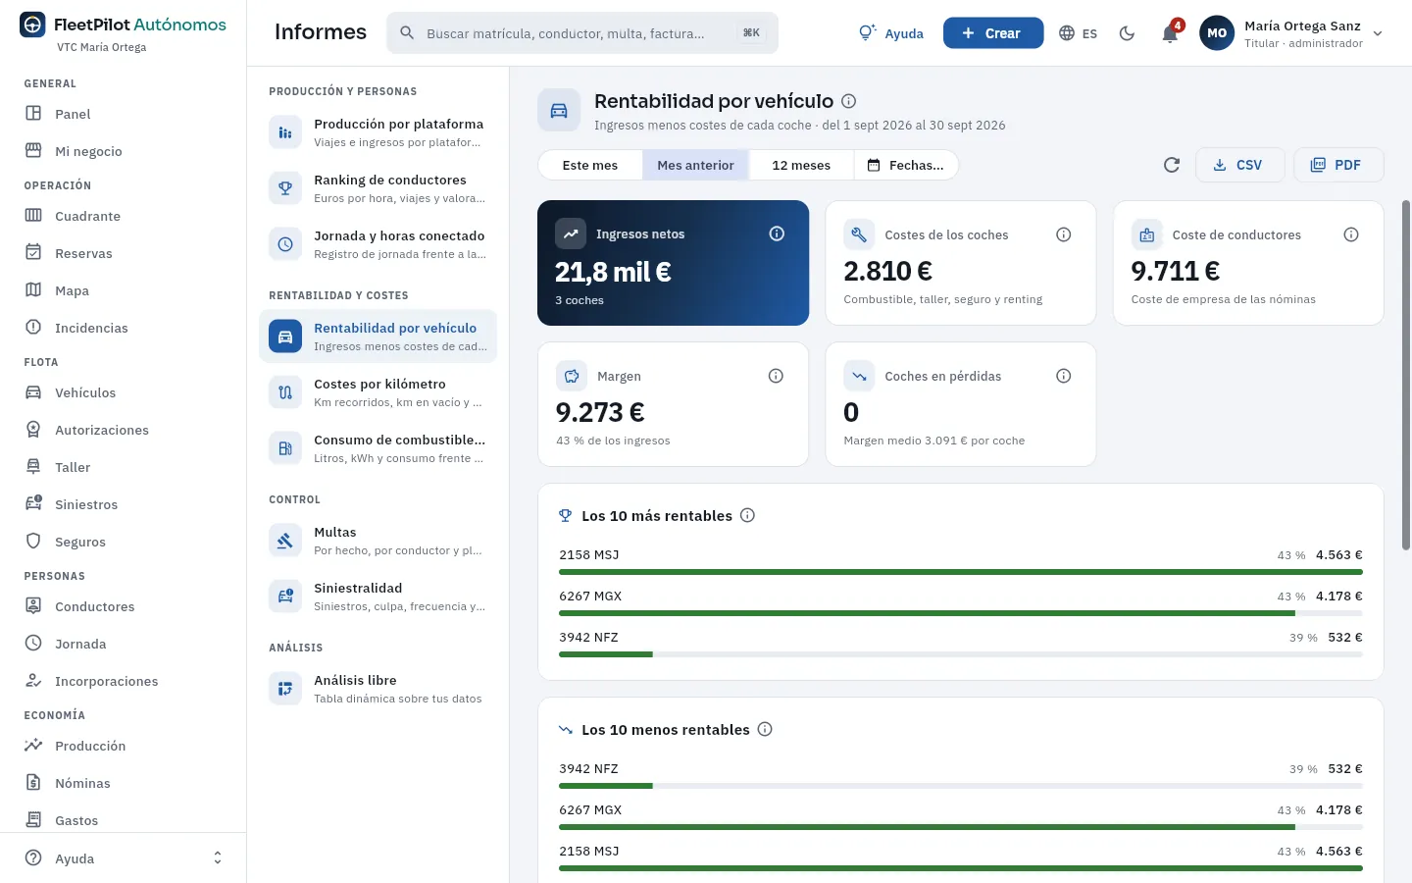Toggle dark mode moon icon
Viewport: 1412px width, 883px height.
[1127, 33]
